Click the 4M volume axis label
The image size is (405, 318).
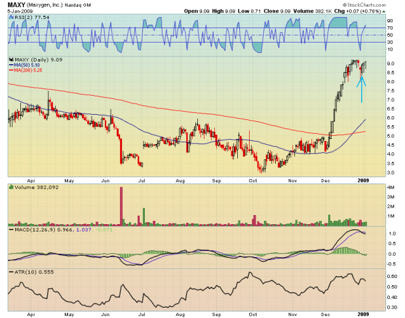click(x=391, y=188)
